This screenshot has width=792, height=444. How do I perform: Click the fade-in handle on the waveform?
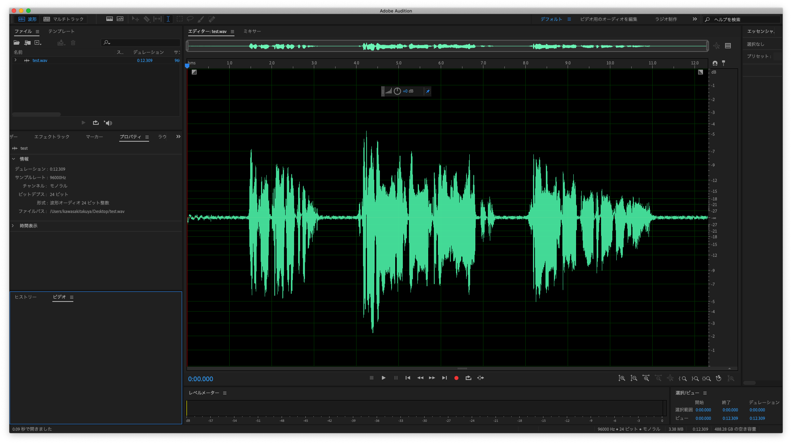click(x=194, y=72)
